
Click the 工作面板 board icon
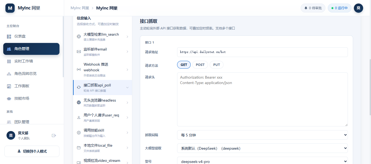tap(9, 86)
